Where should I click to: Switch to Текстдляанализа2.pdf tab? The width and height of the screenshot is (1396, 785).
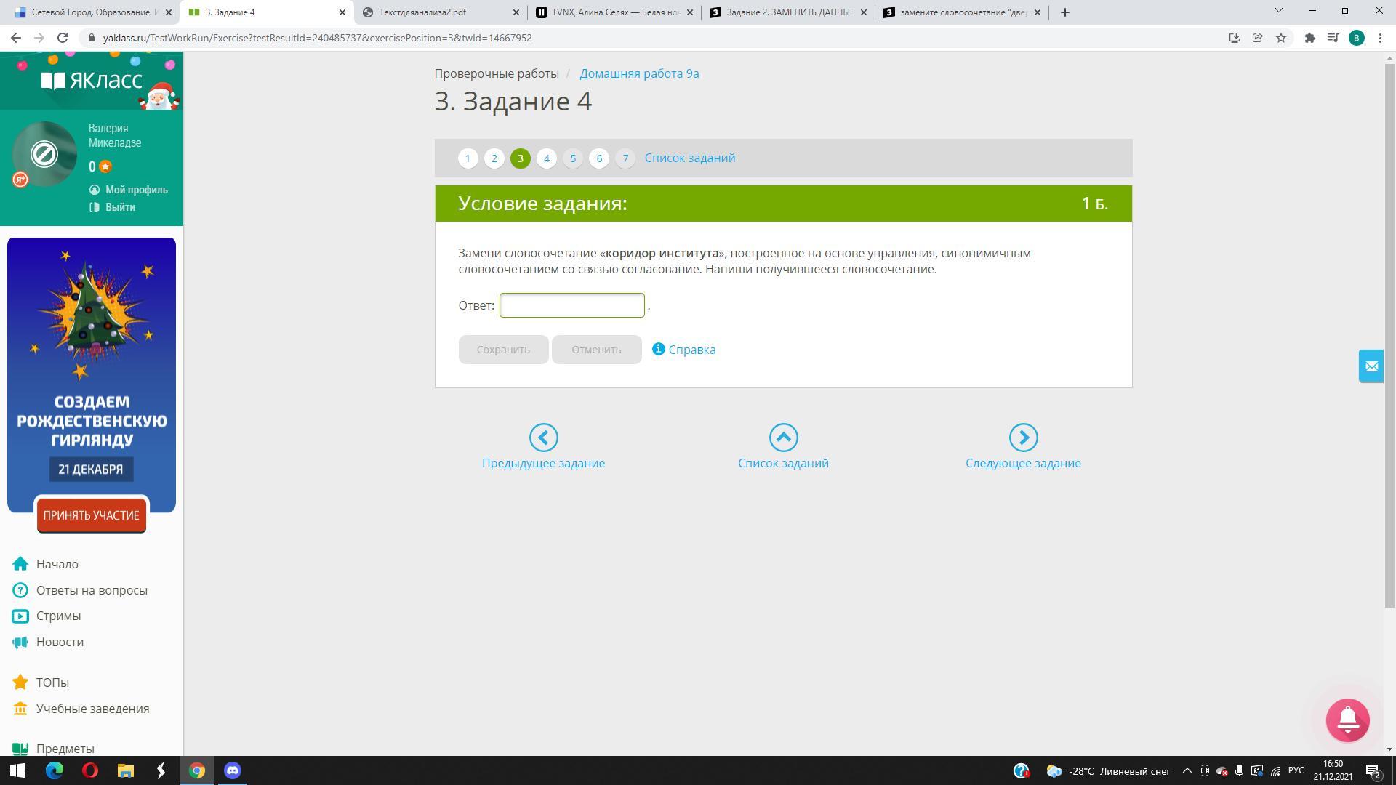422,12
